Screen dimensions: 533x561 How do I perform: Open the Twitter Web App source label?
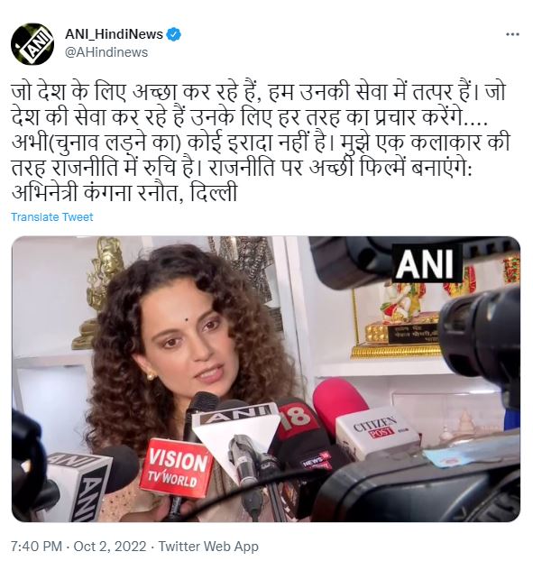(x=208, y=547)
